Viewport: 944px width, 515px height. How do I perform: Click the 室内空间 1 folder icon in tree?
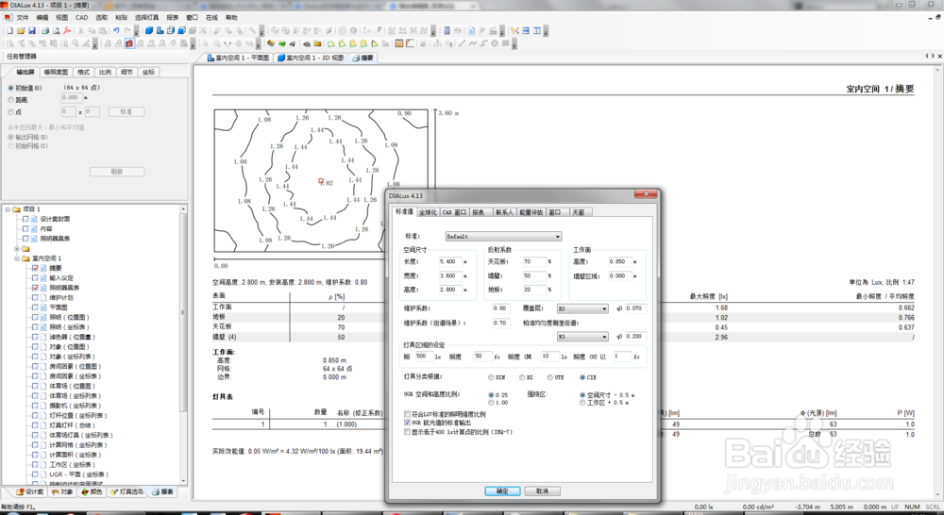25,258
